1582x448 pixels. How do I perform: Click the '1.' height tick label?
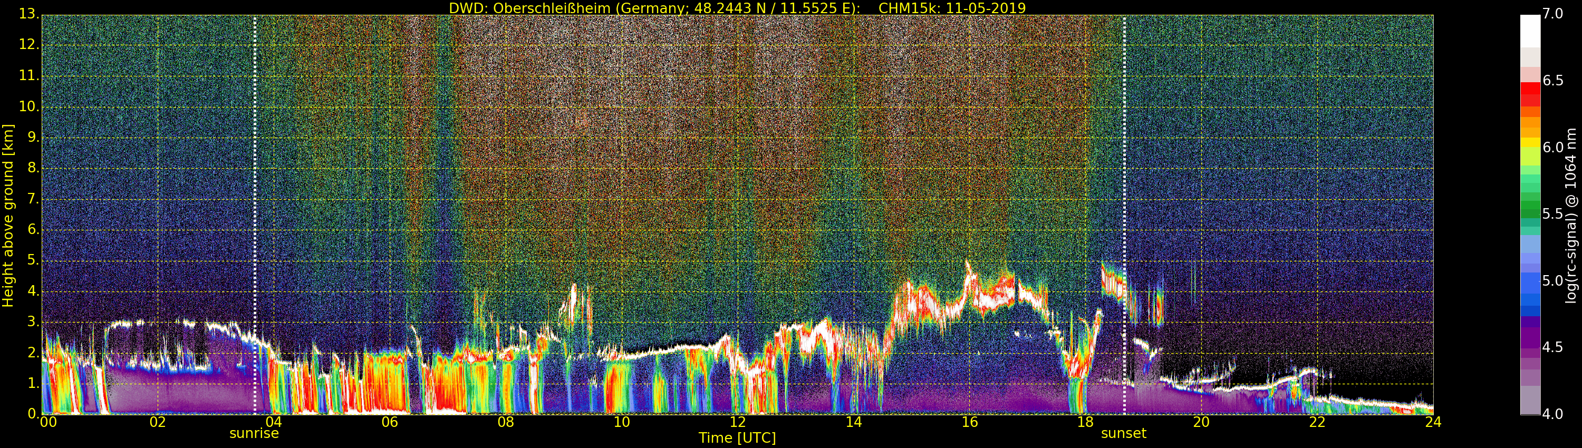tap(33, 383)
